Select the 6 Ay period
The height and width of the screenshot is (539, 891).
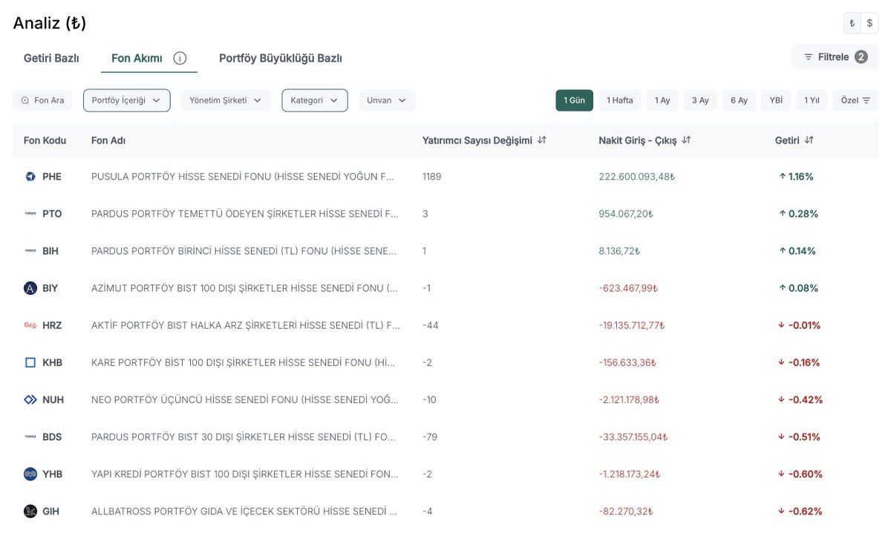point(739,100)
